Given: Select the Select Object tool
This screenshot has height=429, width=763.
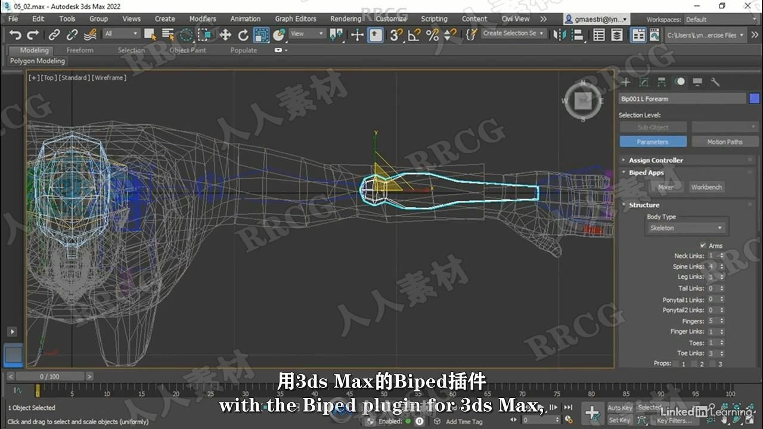Looking at the screenshot, I should [x=150, y=35].
